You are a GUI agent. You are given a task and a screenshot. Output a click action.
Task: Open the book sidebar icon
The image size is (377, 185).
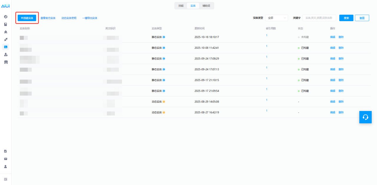6,24
